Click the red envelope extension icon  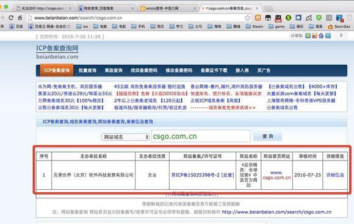click(278, 18)
